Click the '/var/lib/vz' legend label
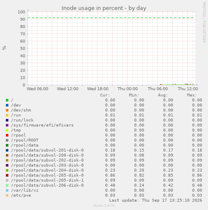The height and width of the screenshot is (210, 208). (25, 190)
